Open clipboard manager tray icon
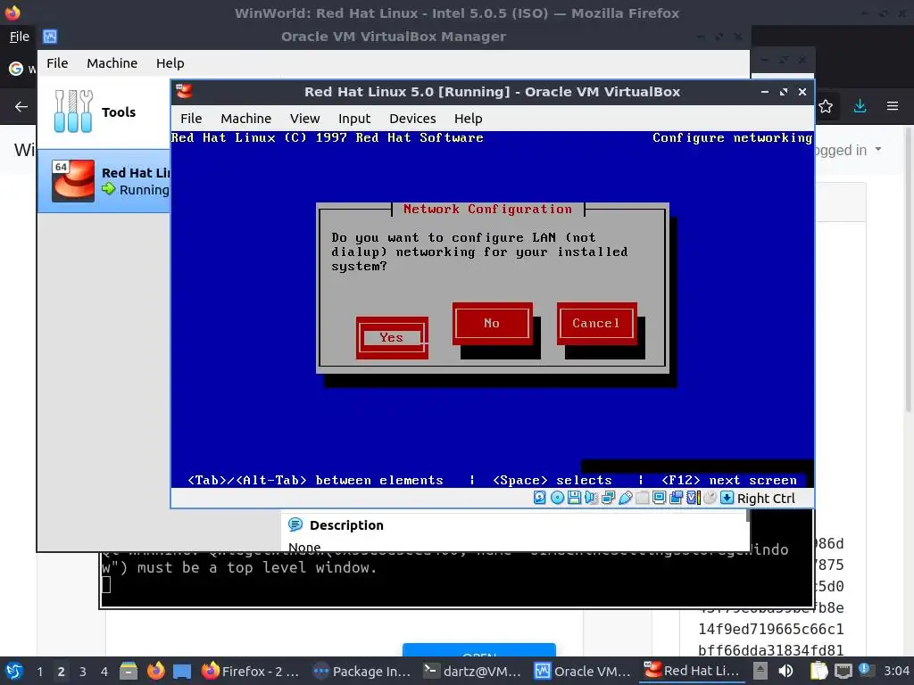 point(819,671)
